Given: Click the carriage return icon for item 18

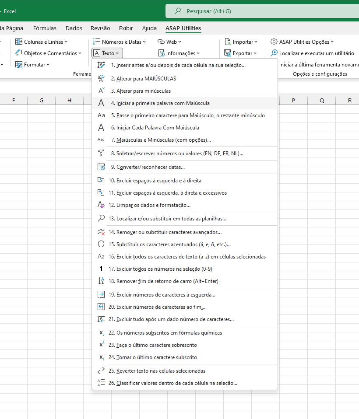Looking at the screenshot, I should [x=101, y=281].
